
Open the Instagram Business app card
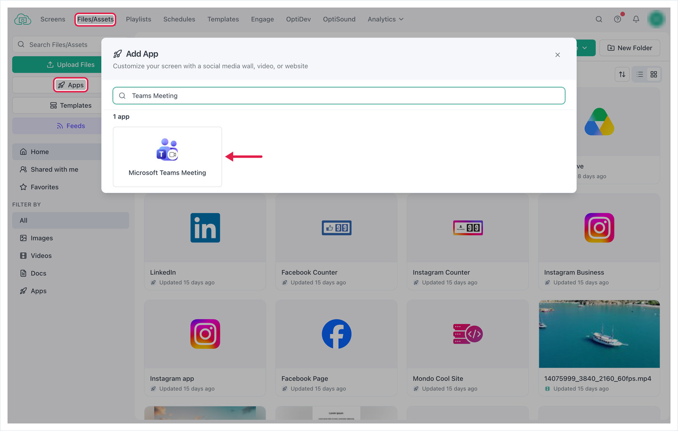point(599,242)
